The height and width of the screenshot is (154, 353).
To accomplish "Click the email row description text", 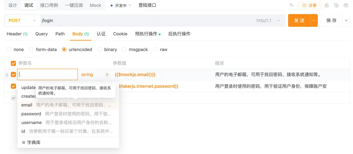I will pyautogui.click(x=269, y=75).
